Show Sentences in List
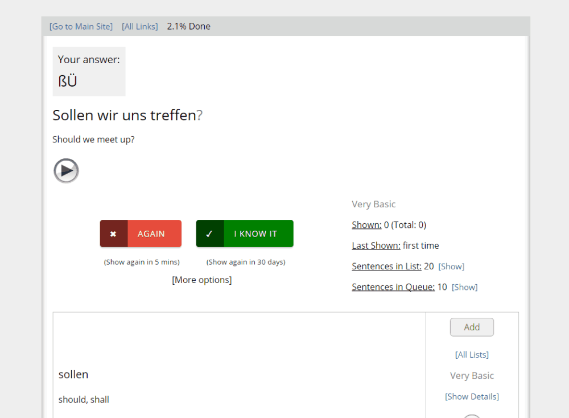This screenshot has width=569, height=418. [451, 267]
